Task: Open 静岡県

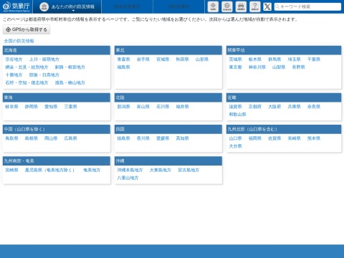Action: point(32,107)
